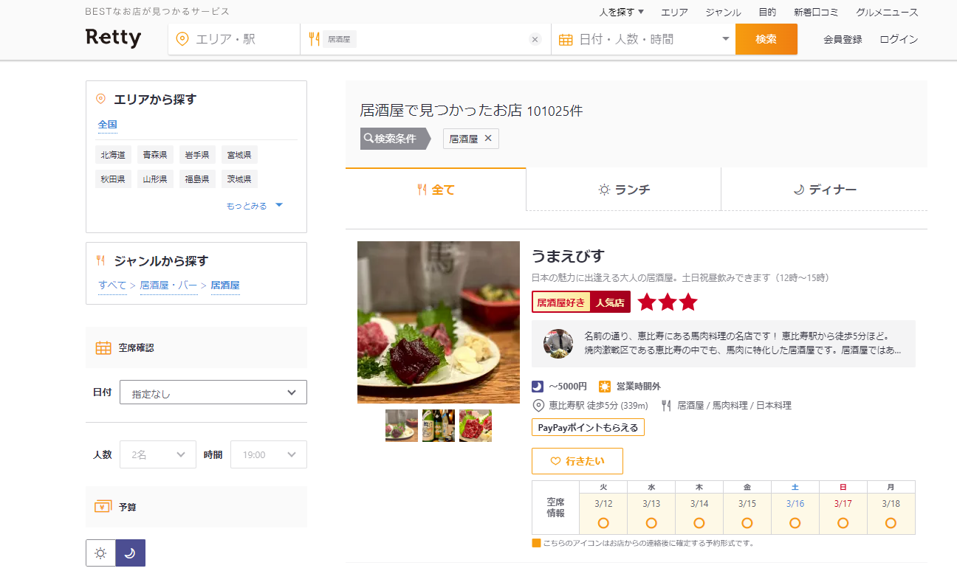
Task: Remove the 居酒屋 filter tag with its X
Action: 488,138
